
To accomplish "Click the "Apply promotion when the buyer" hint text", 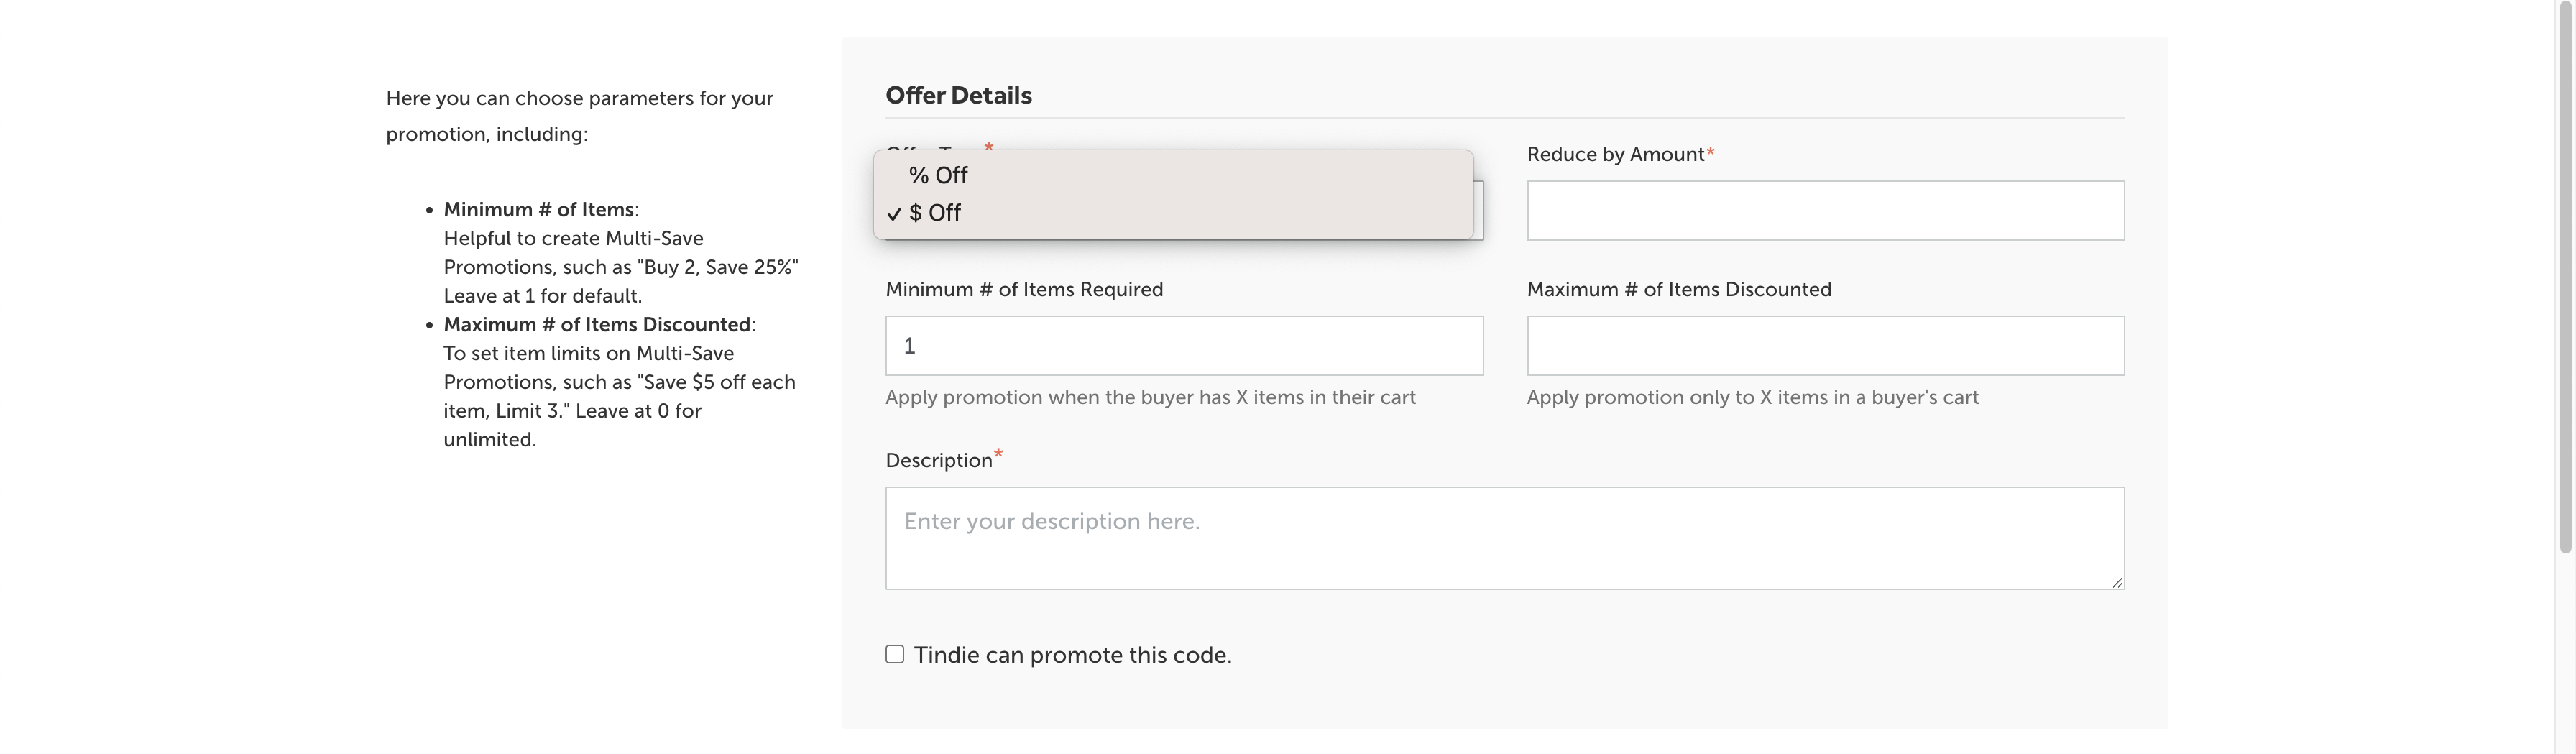I will tap(1150, 398).
